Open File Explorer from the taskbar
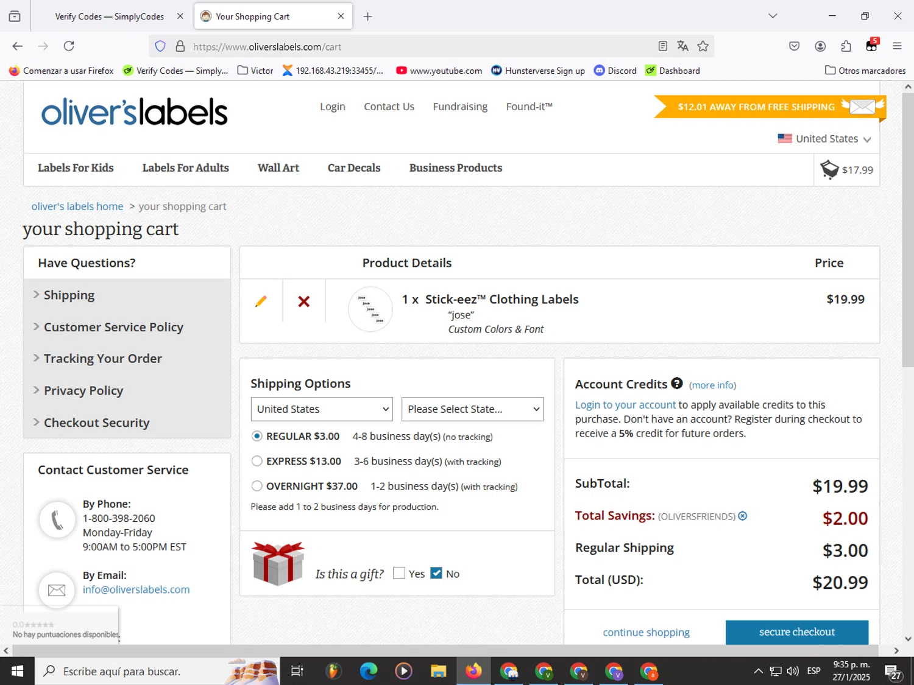914x685 pixels. 438,671
